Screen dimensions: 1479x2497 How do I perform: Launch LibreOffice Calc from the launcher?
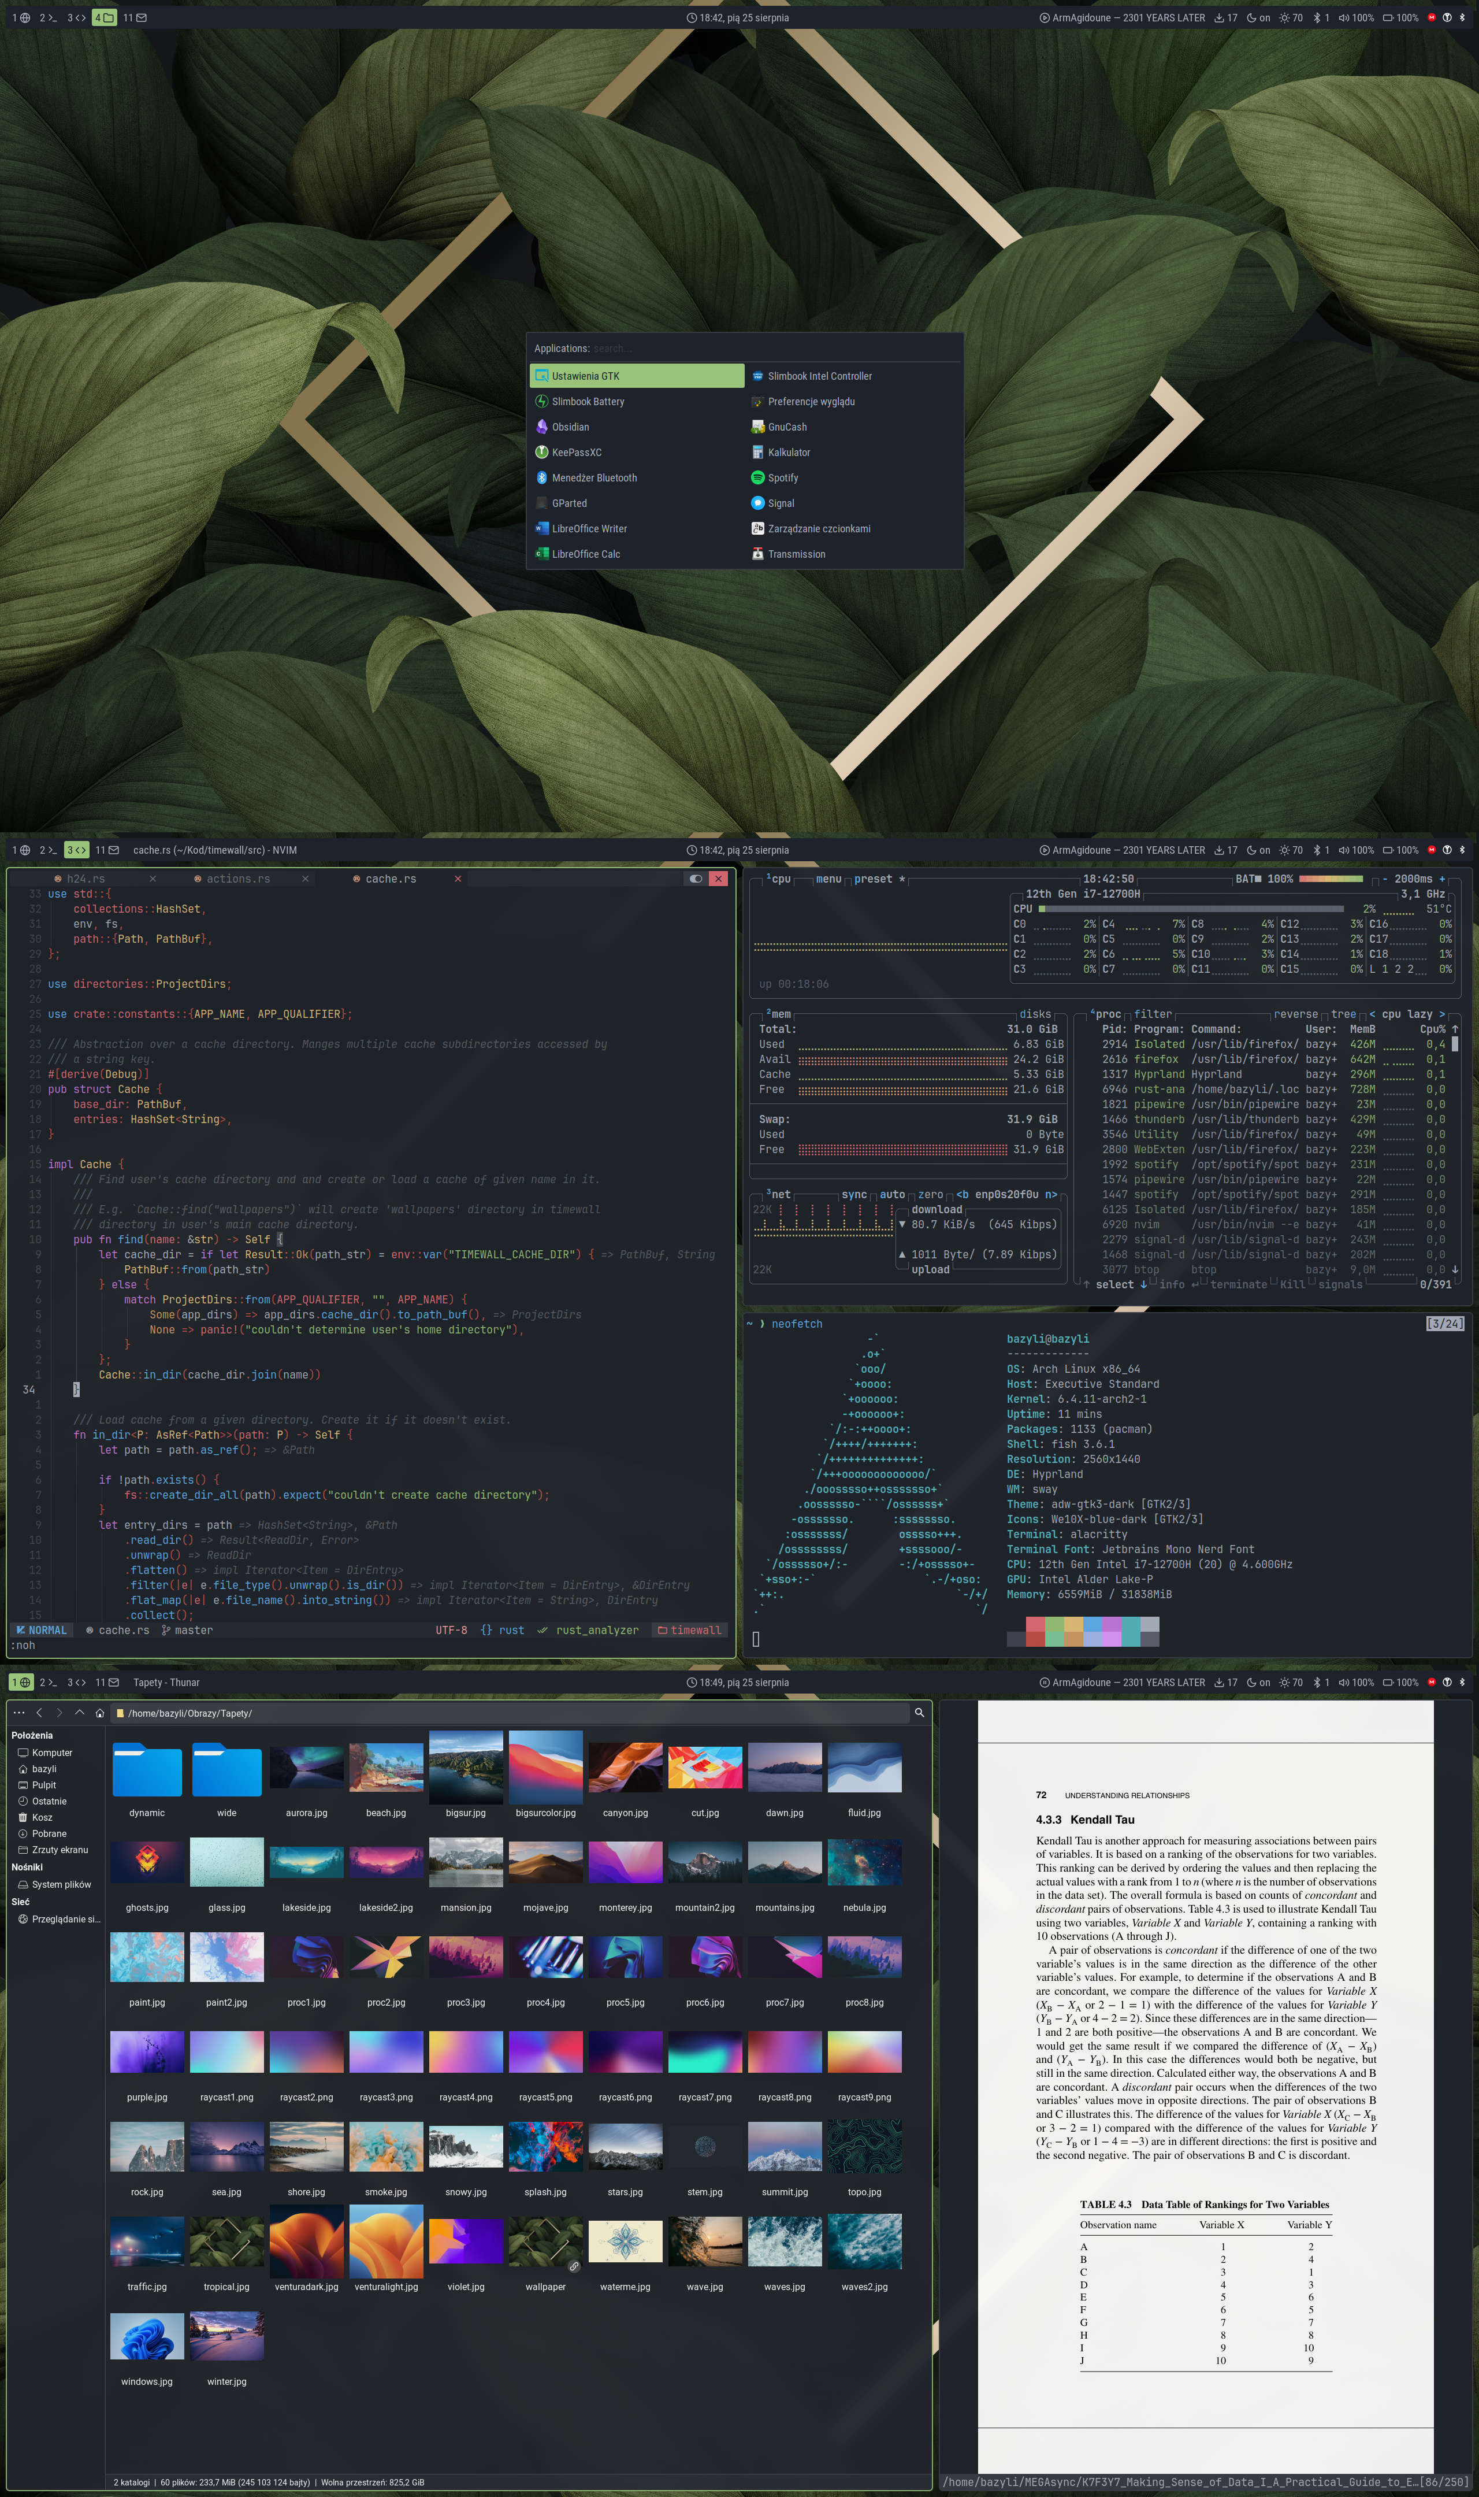click(x=637, y=554)
